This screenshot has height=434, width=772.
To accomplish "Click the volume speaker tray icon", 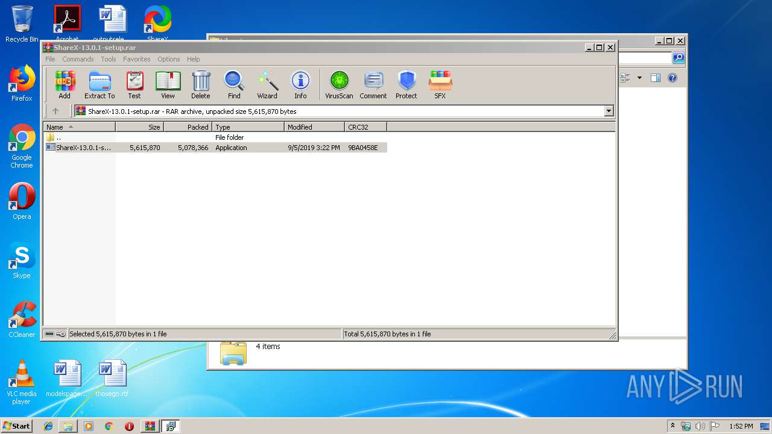I will 700,426.
